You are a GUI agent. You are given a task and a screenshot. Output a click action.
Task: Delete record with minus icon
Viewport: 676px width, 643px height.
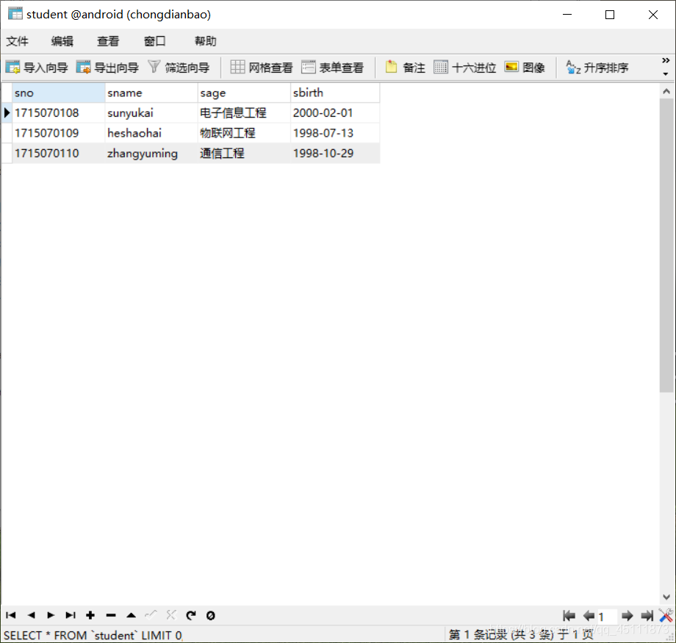(111, 615)
